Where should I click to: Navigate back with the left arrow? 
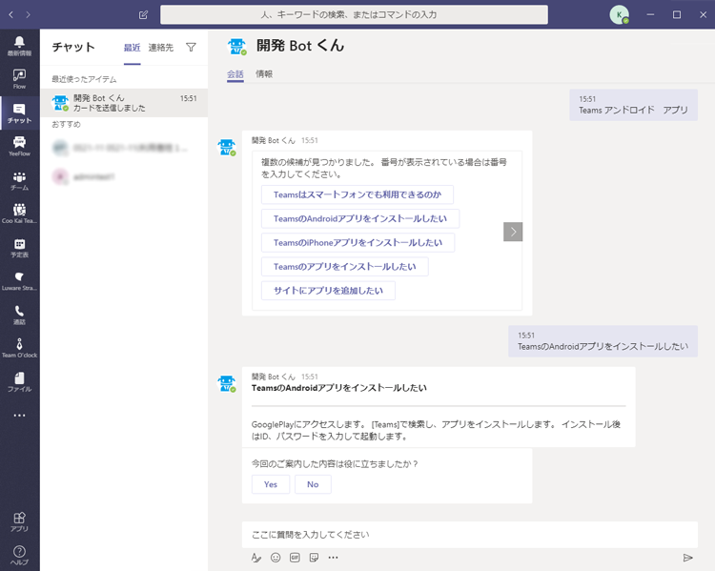[10, 14]
